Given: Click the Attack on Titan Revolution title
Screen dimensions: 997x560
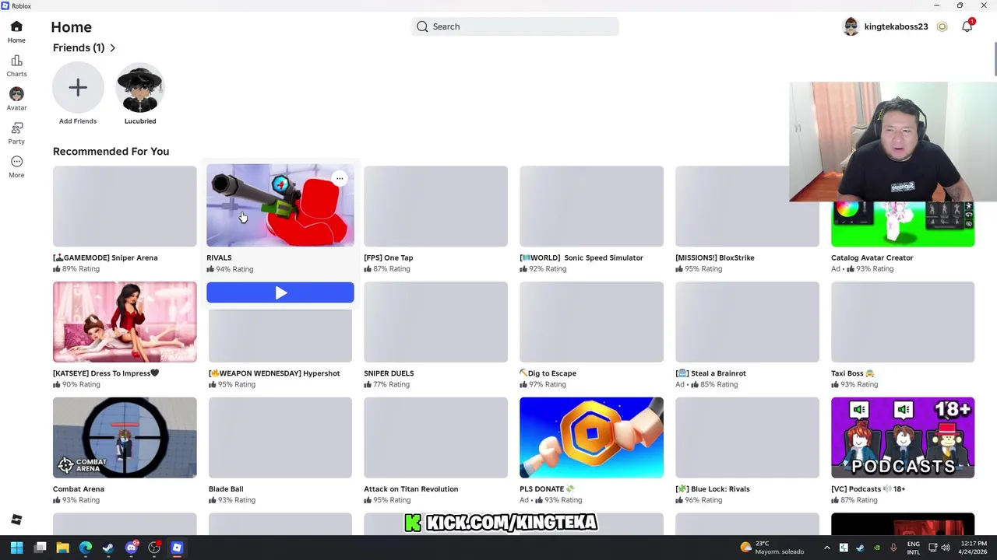Looking at the screenshot, I should [410, 489].
